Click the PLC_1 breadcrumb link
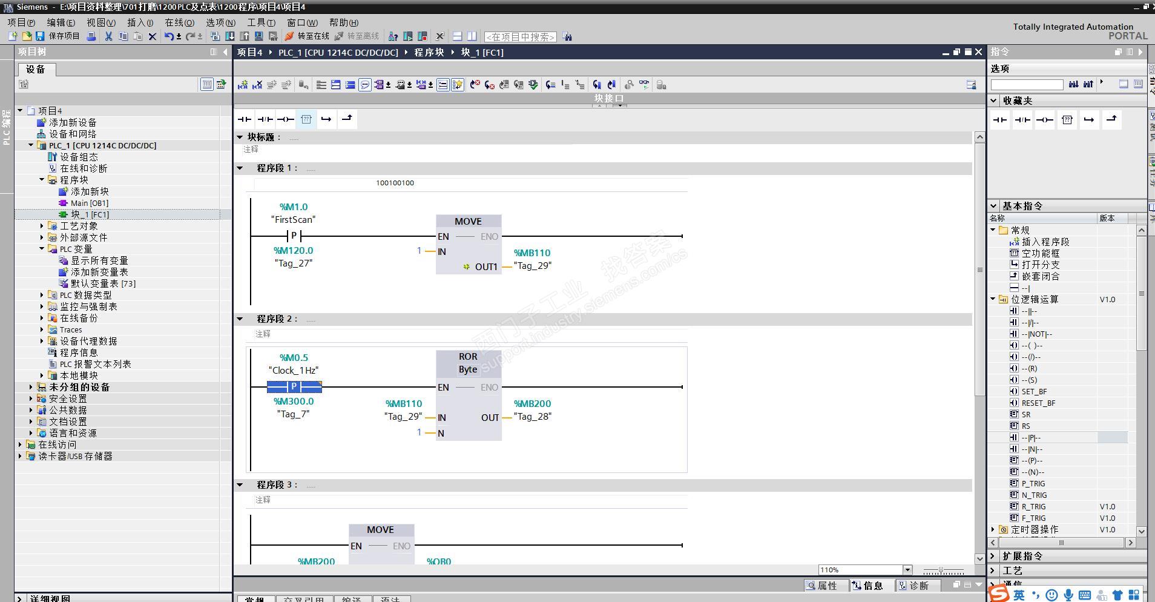Image resolution: width=1155 pixels, height=602 pixels. (x=338, y=53)
